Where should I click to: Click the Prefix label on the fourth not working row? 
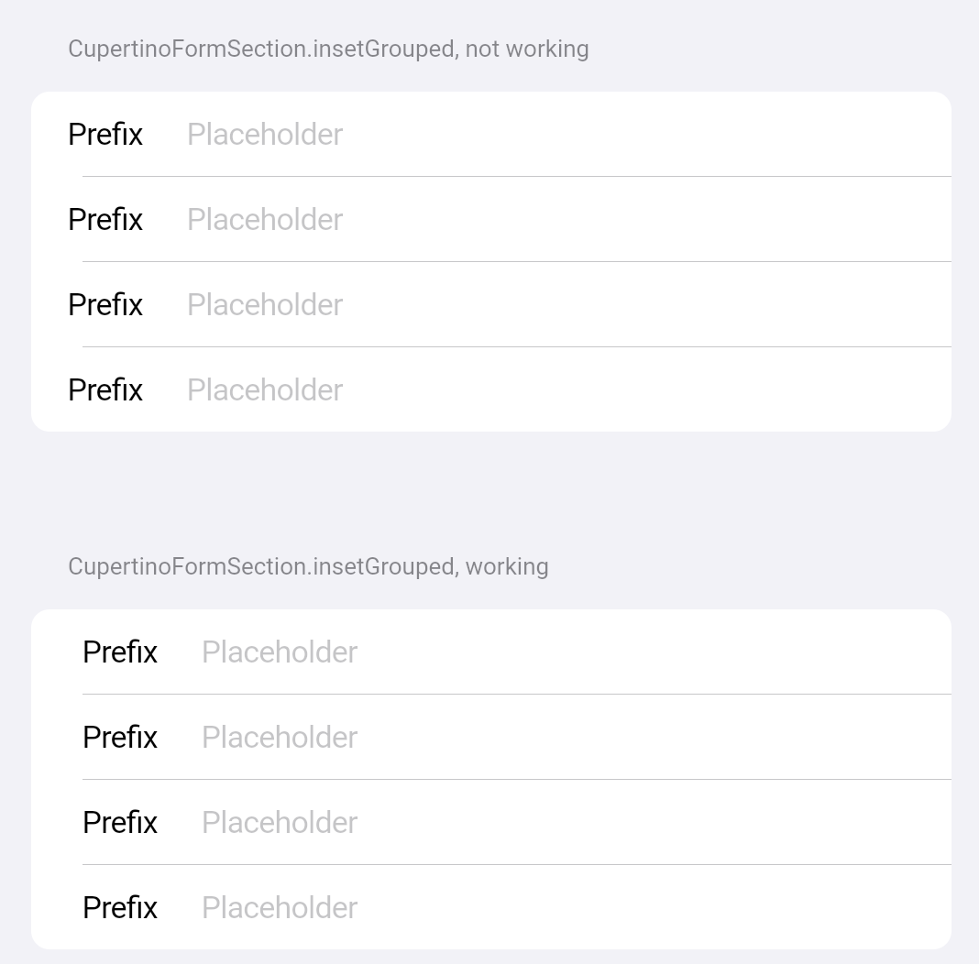point(104,389)
